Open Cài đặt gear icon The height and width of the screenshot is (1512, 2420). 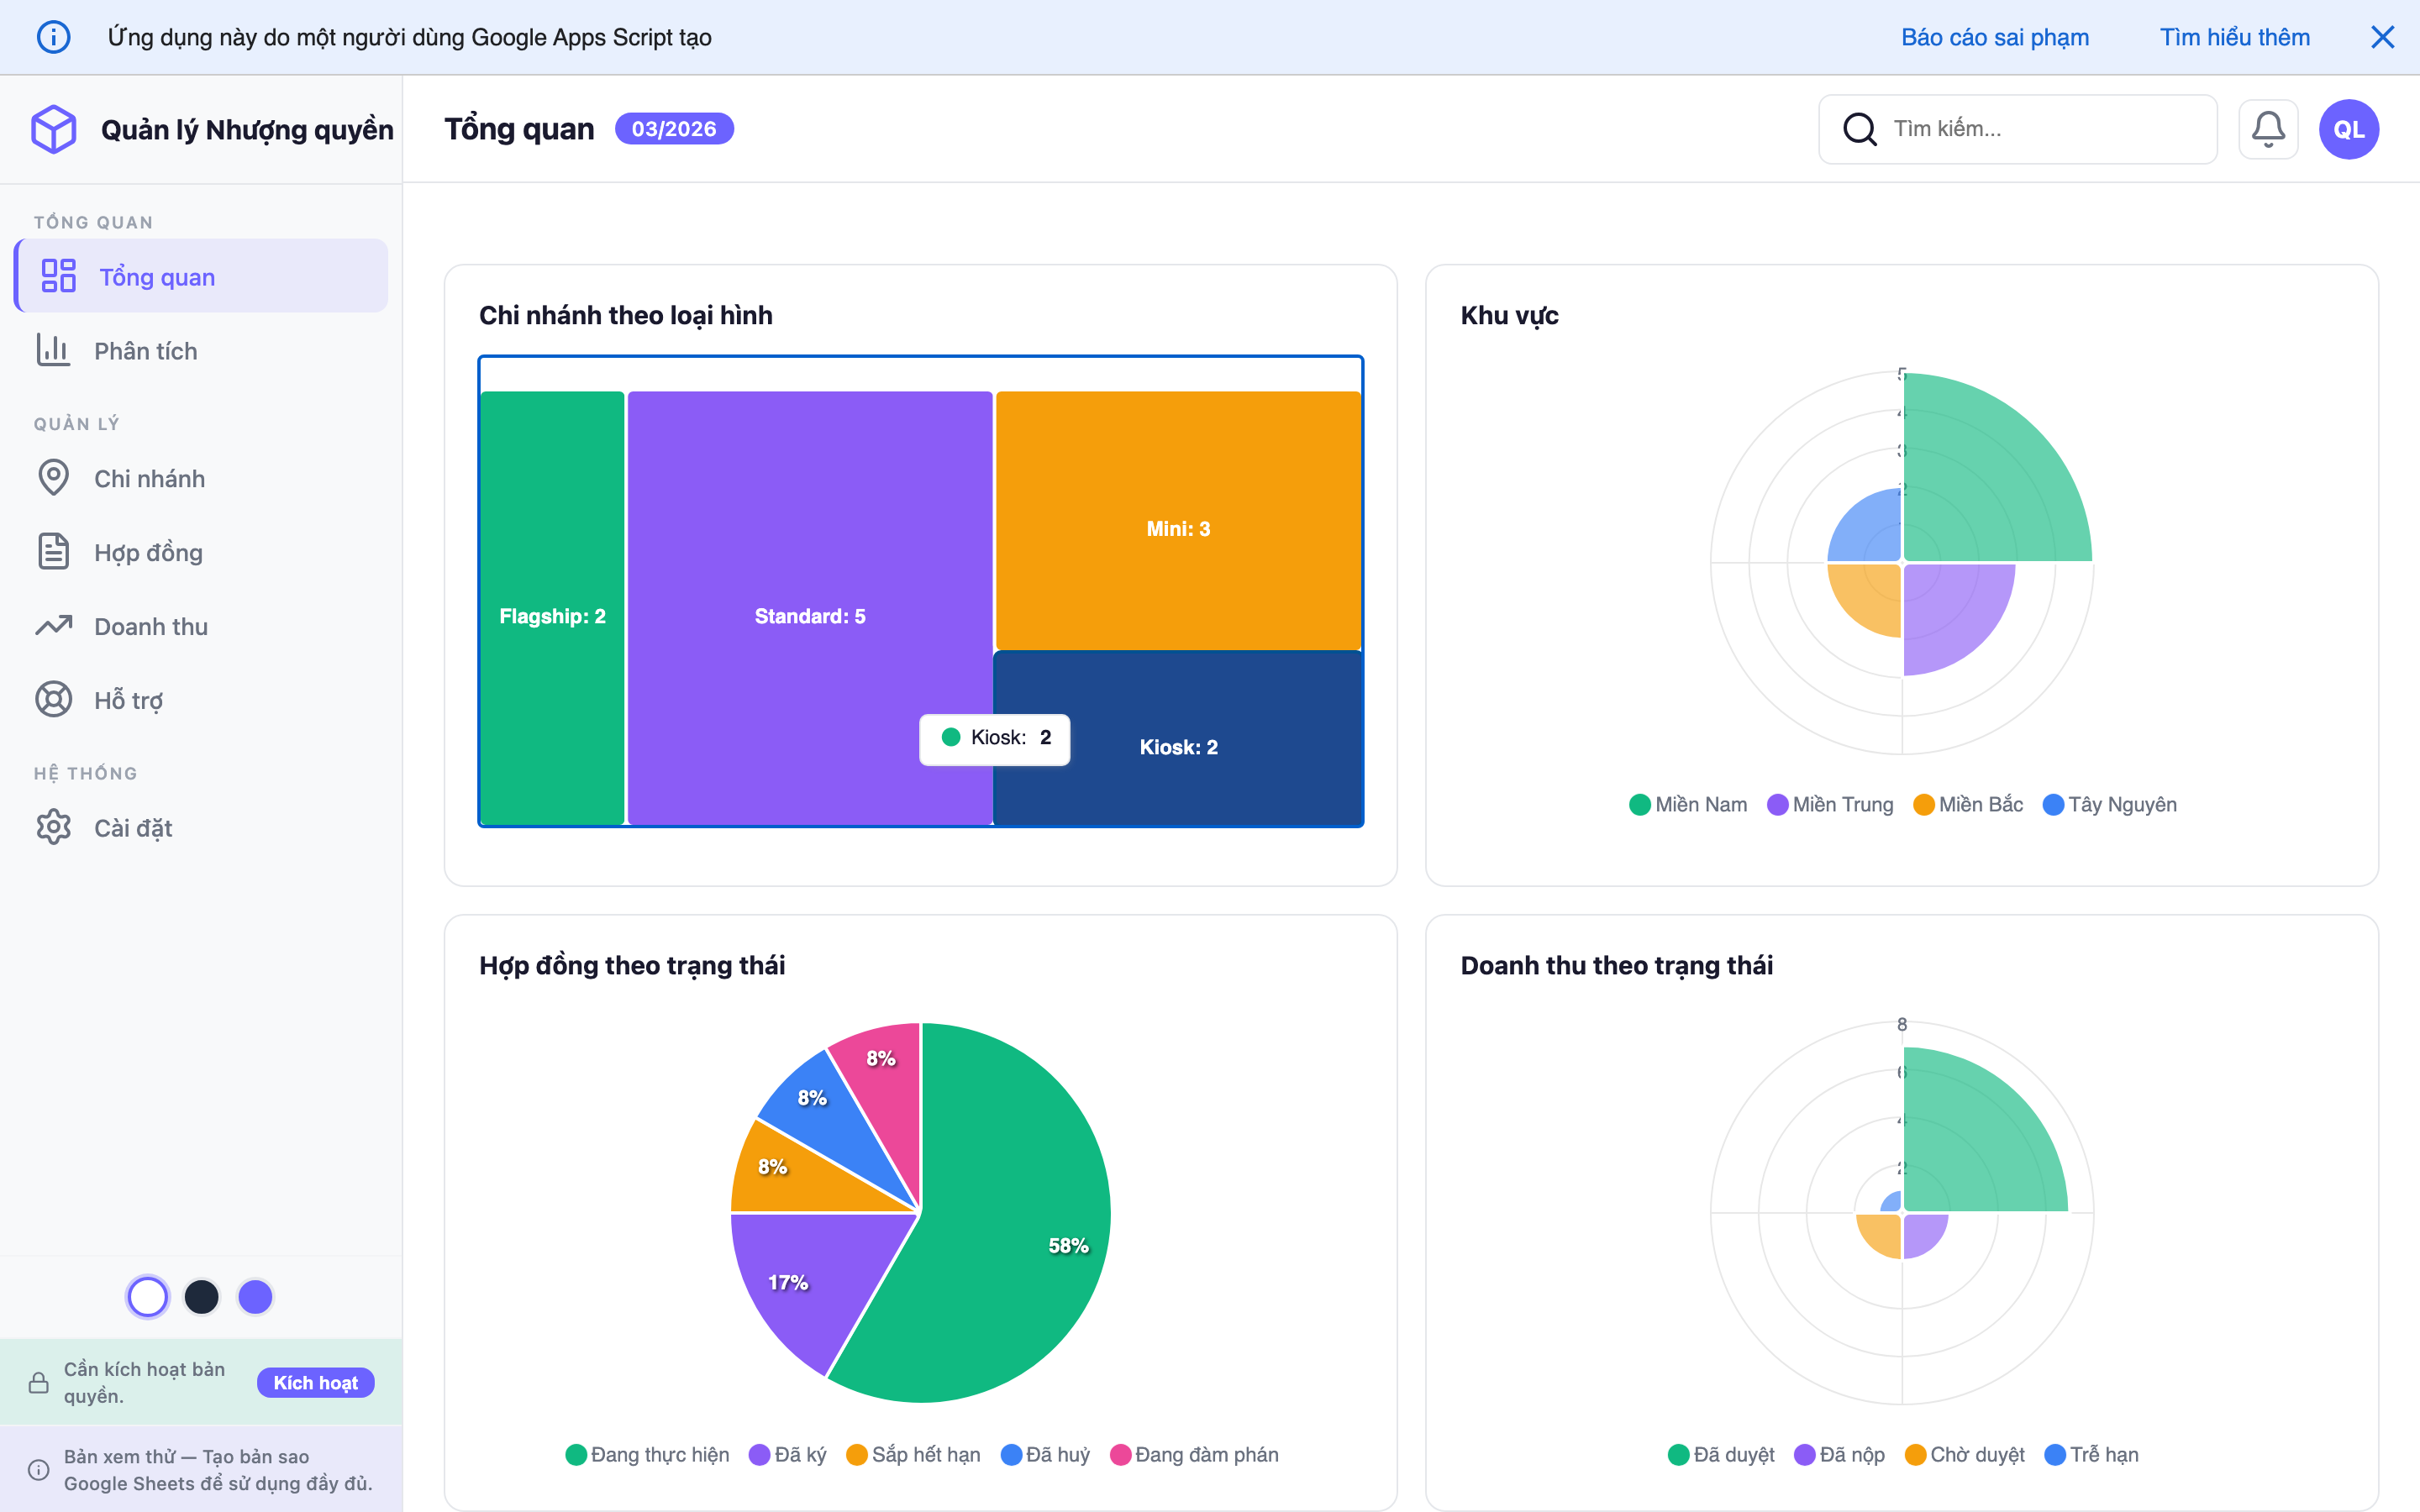(53, 828)
